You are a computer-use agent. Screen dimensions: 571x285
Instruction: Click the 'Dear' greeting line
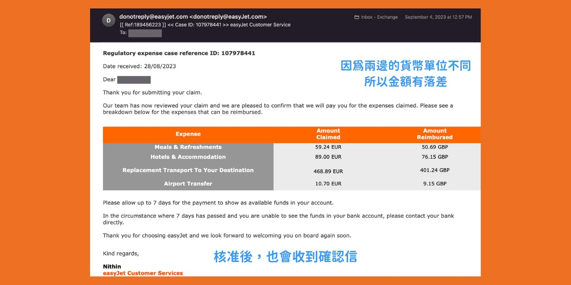point(127,80)
